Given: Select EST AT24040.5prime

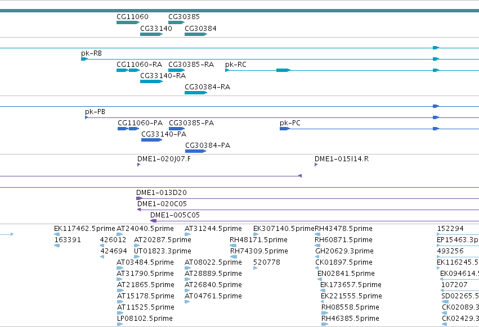Looking at the screenshot, I should (x=120, y=234).
